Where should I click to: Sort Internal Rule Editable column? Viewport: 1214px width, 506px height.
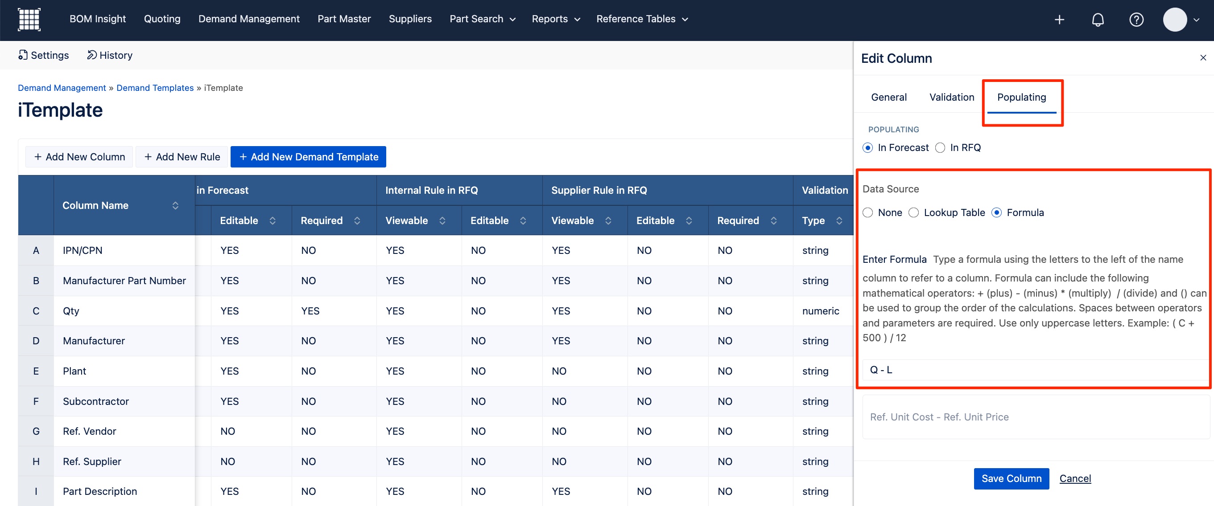(523, 220)
